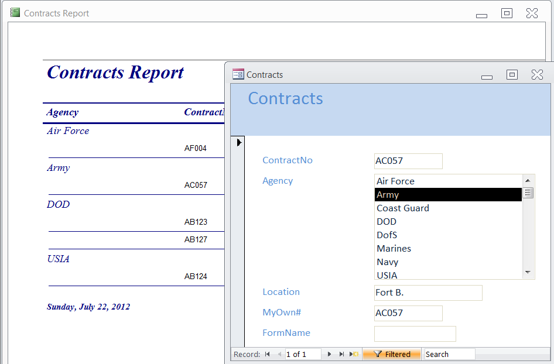554x364 pixels.
Task: Create a new blank record
Action: point(354,354)
